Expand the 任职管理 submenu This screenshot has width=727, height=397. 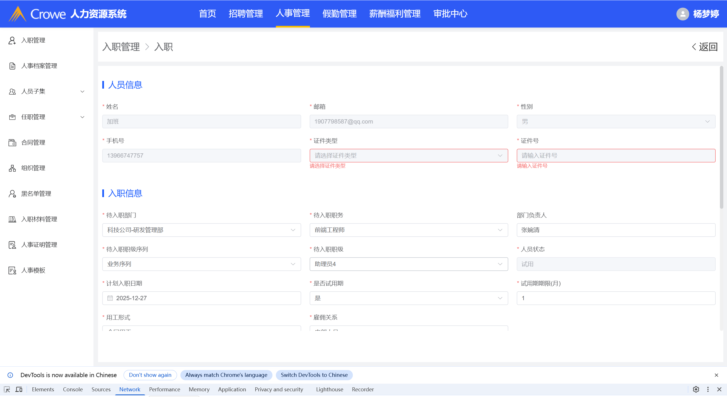(x=82, y=117)
